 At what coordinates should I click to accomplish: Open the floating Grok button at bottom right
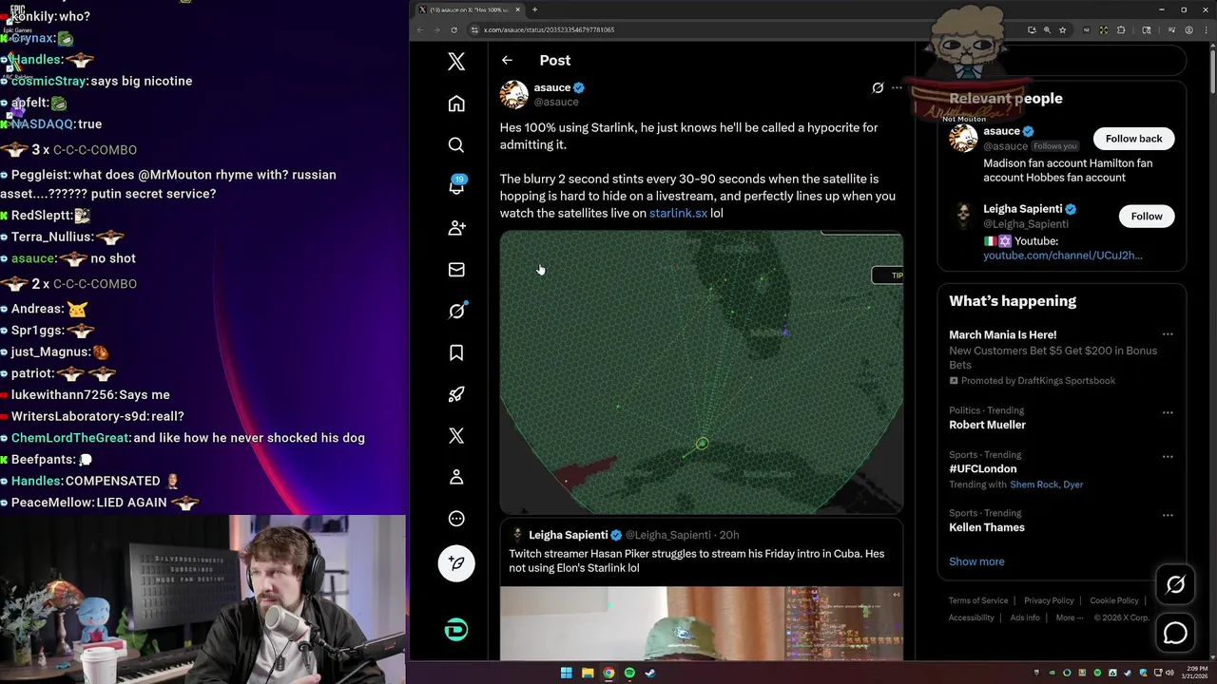click(1175, 585)
